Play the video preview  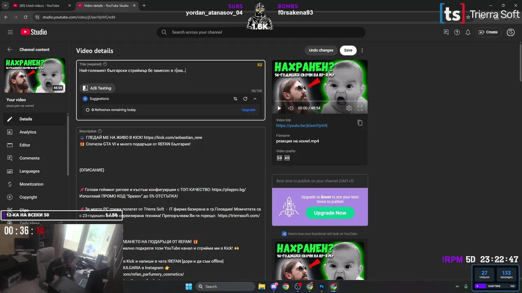pos(279,108)
